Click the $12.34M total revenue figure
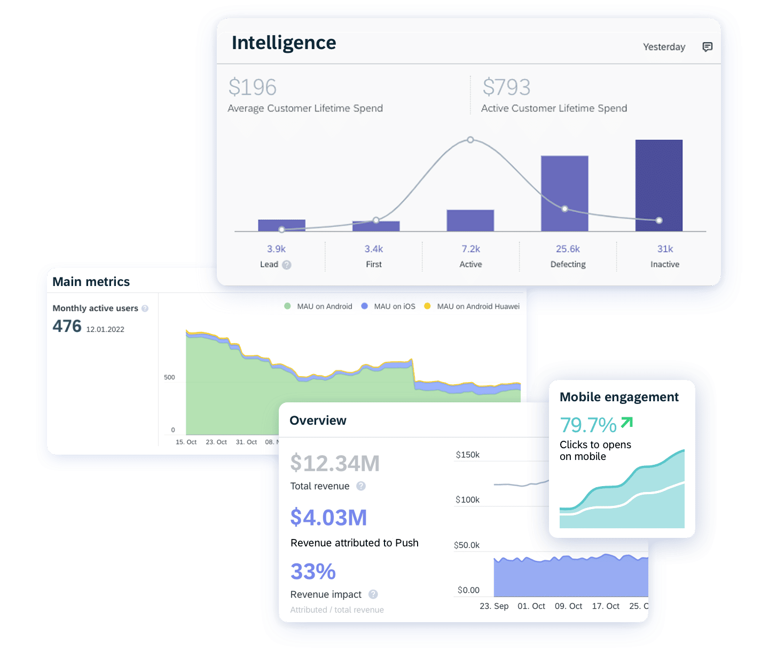Screen dimensions: 769x651 (x=335, y=463)
